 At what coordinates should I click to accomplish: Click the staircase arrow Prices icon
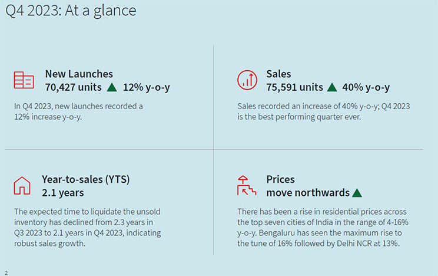[x=247, y=186]
